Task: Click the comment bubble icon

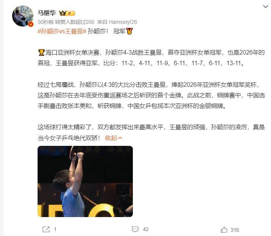Action: coord(135,229)
